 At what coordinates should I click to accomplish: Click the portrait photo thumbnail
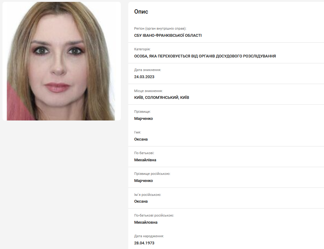pyautogui.click(x=62, y=61)
